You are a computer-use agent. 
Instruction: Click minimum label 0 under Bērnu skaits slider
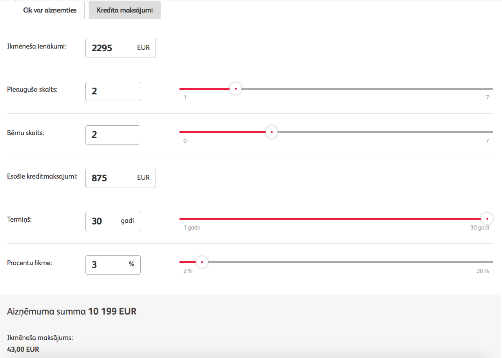[185, 141]
